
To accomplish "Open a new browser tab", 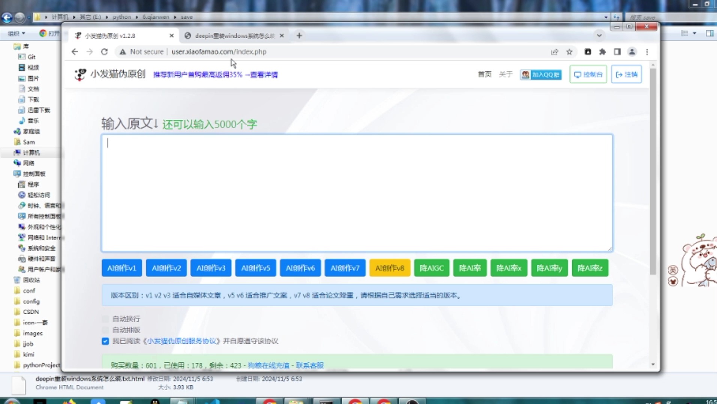I will pyautogui.click(x=299, y=36).
